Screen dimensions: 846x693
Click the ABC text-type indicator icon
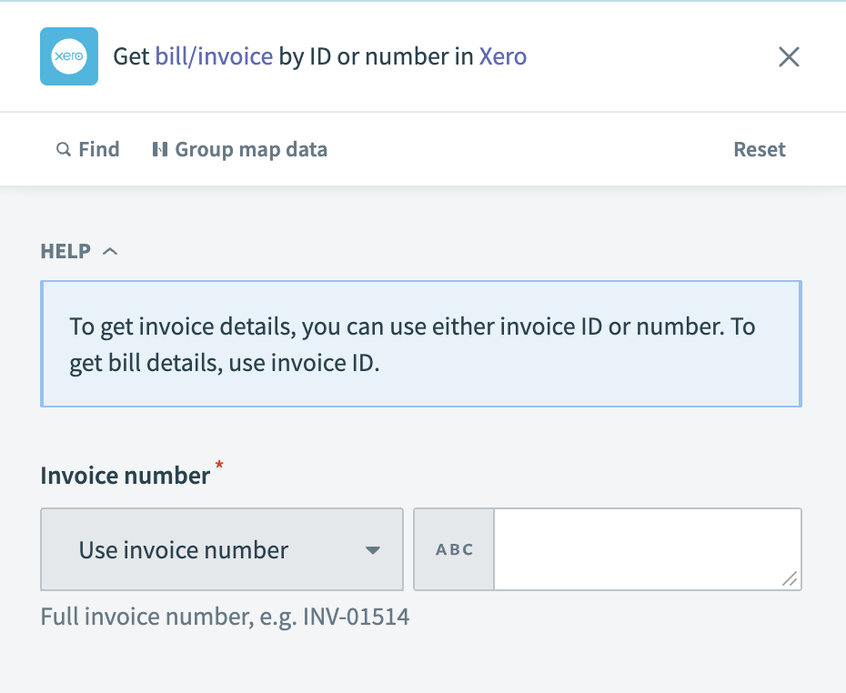click(453, 549)
